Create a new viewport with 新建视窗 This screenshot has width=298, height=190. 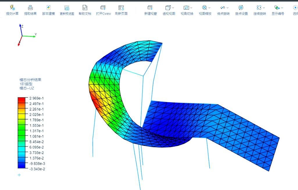(x=150, y=8)
